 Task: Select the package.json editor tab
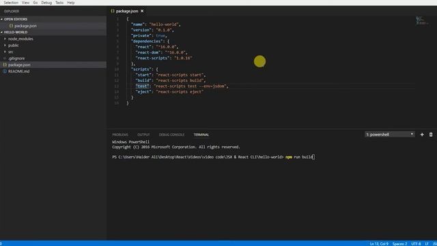tap(127, 11)
